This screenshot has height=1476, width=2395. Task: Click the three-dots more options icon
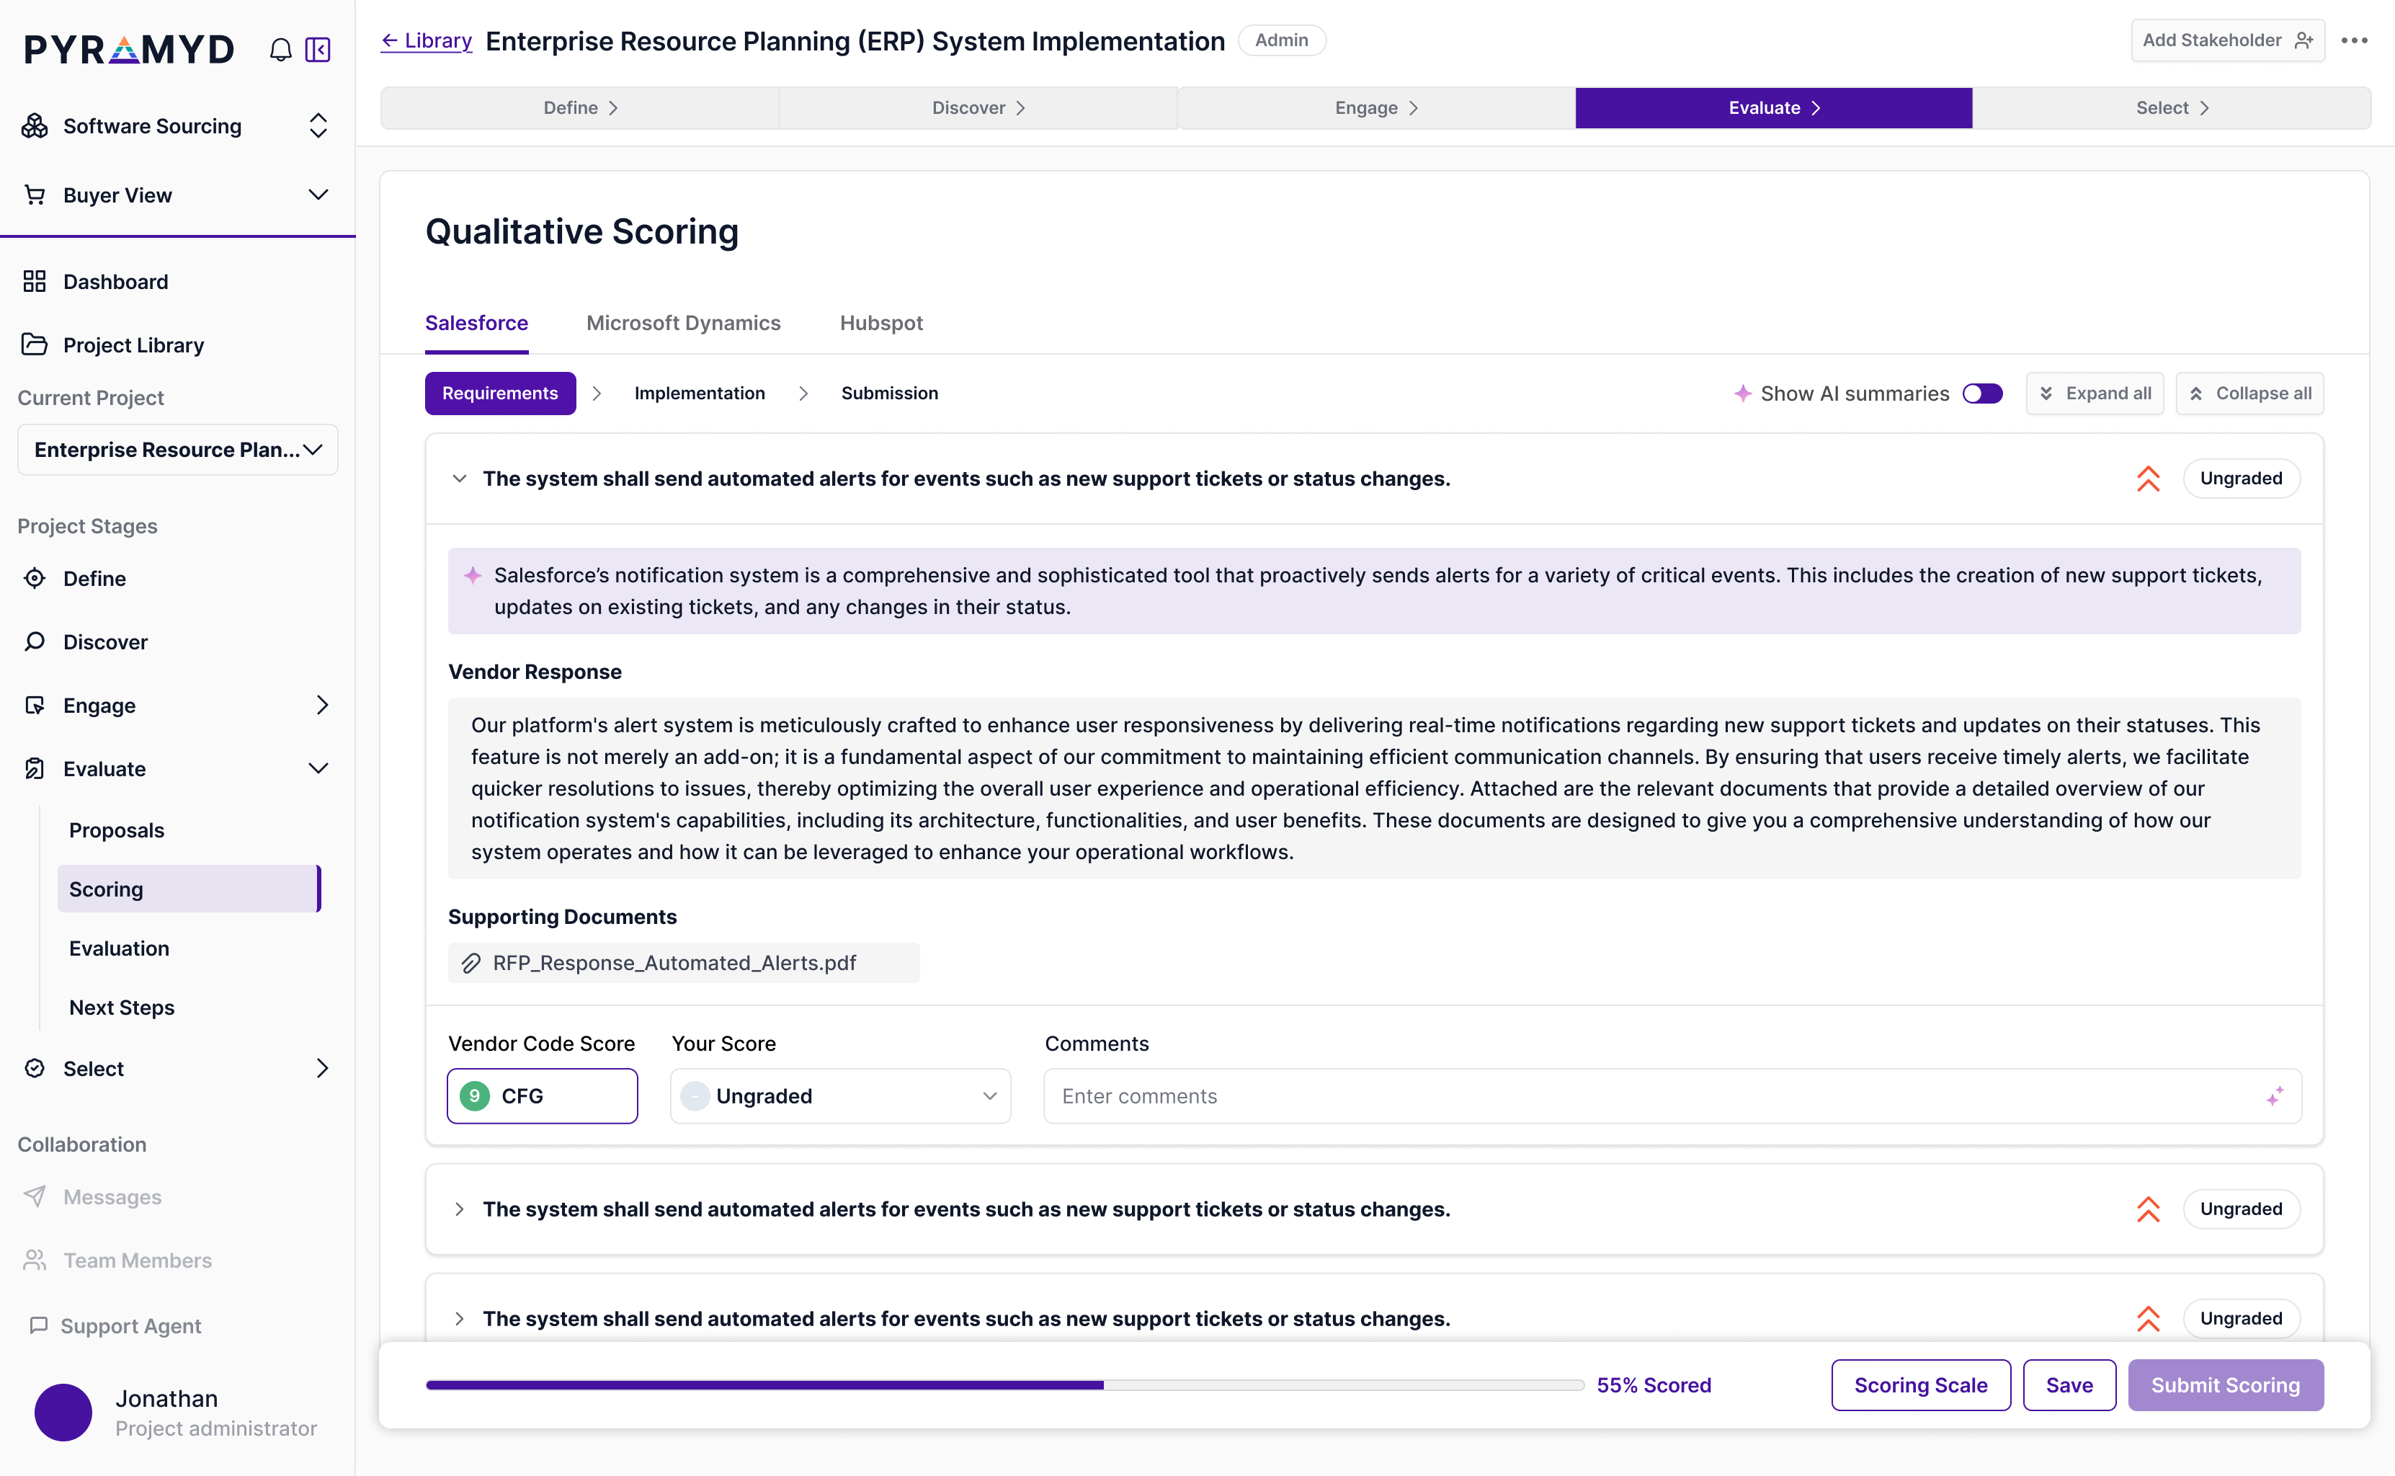(x=2354, y=40)
